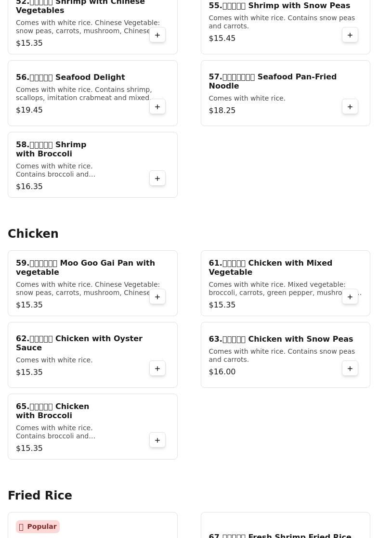Screen dimensions: 378x538
Task: Click plus for Chicken with Snow Peas
Action: (350, 369)
